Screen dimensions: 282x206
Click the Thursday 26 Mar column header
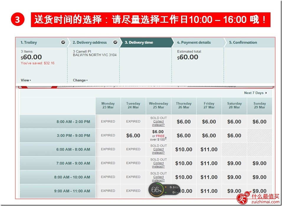pyautogui.click(x=183, y=106)
